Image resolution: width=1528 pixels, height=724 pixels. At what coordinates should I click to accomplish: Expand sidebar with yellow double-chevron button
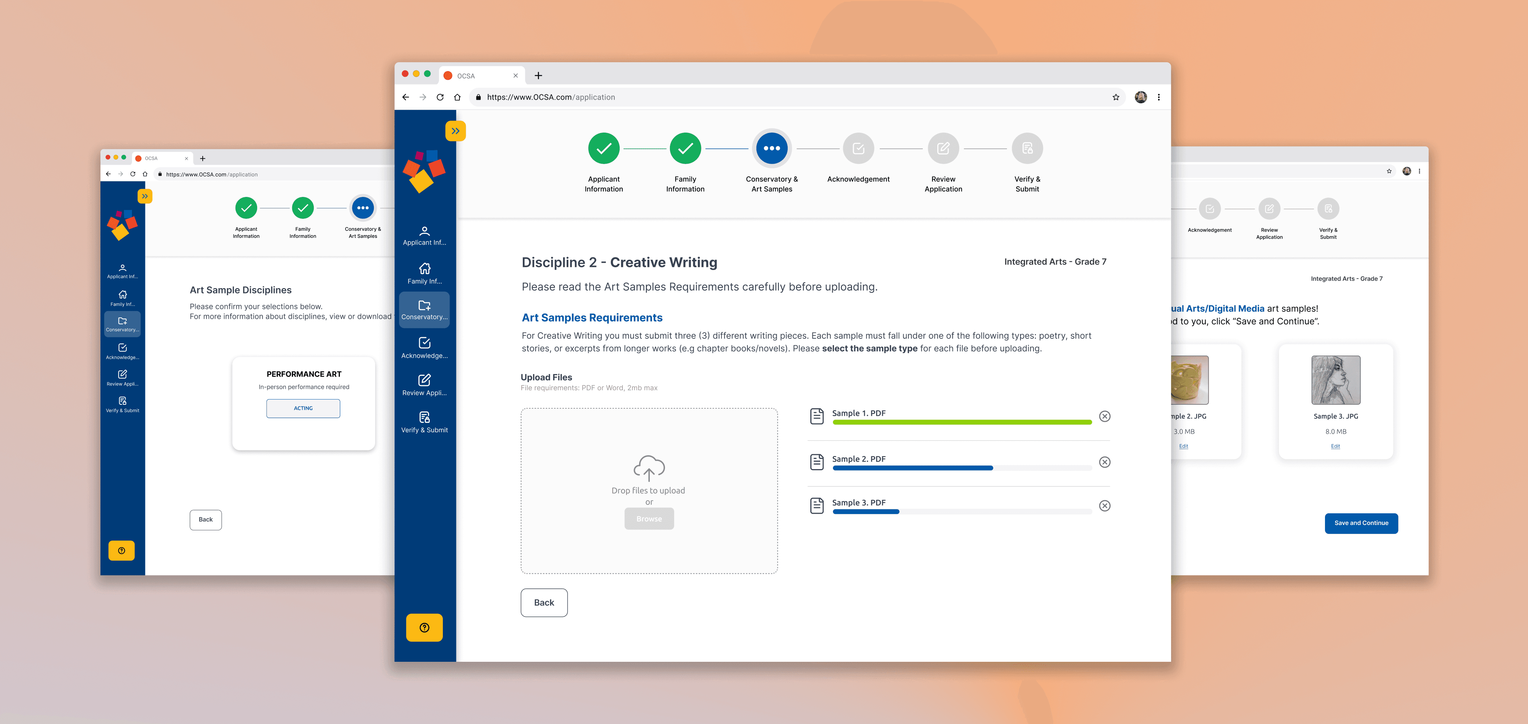click(455, 131)
